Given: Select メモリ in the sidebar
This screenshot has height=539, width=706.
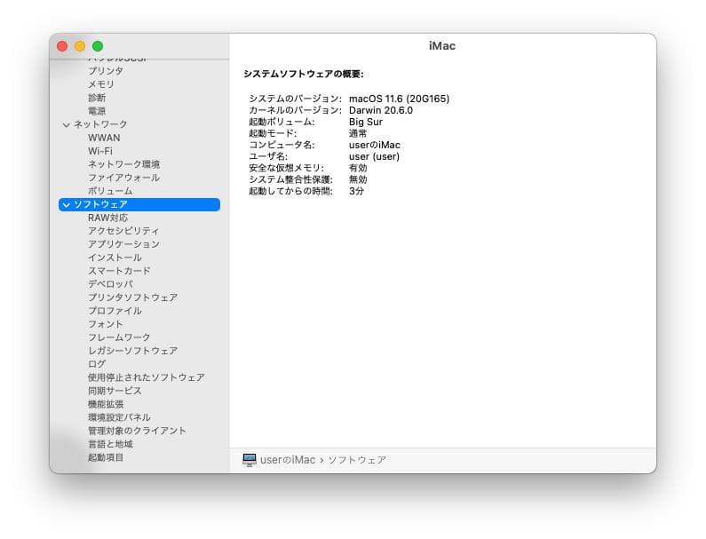Looking at the screenshot, I should [x=101, y=84].
